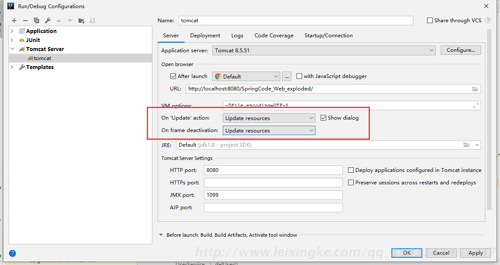Browse for a JRE with the folder icon

pos(467,145)
